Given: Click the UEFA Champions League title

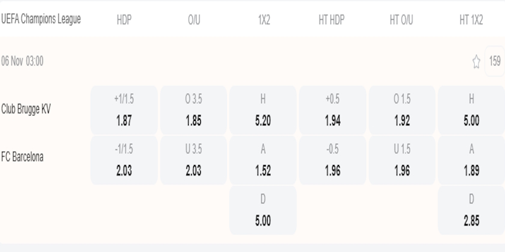Looking at the screenshot, I should tap(41, 19).
